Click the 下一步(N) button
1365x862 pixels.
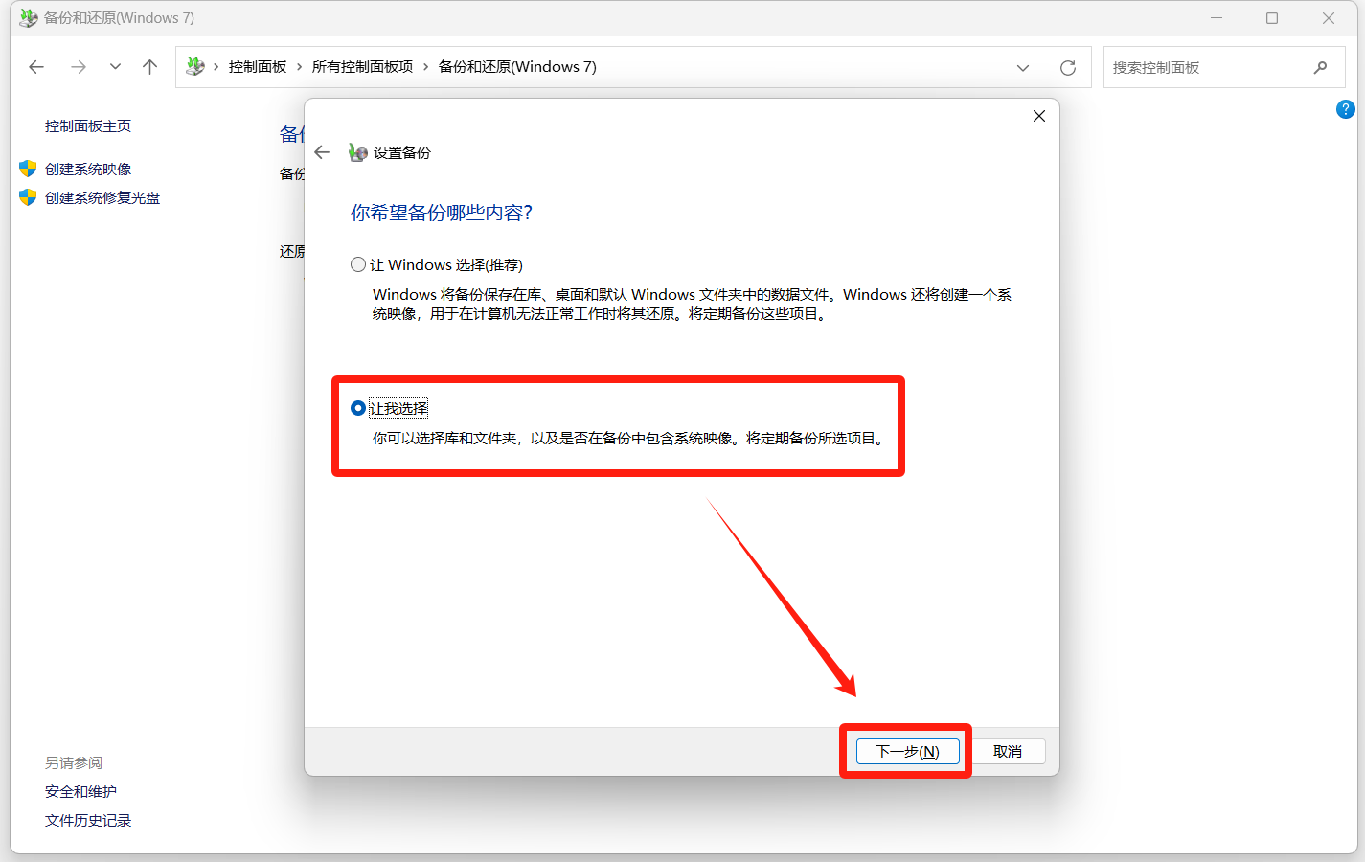pyautogui.click(x=907, y=751)
